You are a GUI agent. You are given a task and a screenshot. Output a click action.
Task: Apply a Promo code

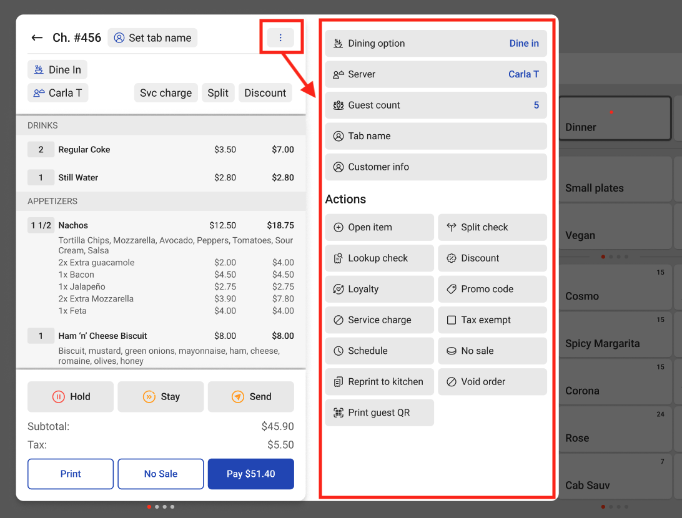492,289
